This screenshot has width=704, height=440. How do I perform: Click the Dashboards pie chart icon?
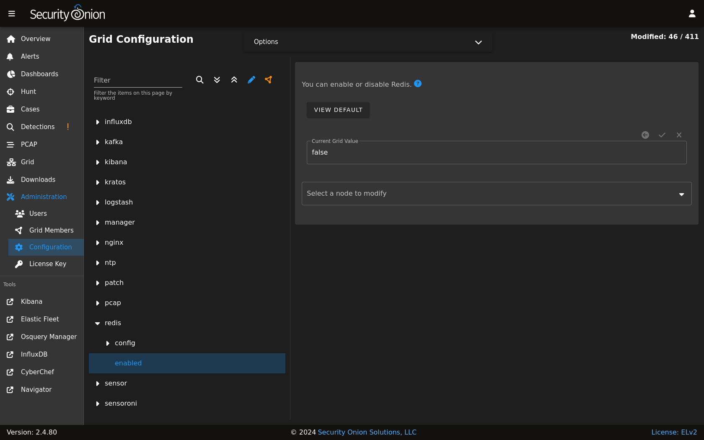[11, 74]
